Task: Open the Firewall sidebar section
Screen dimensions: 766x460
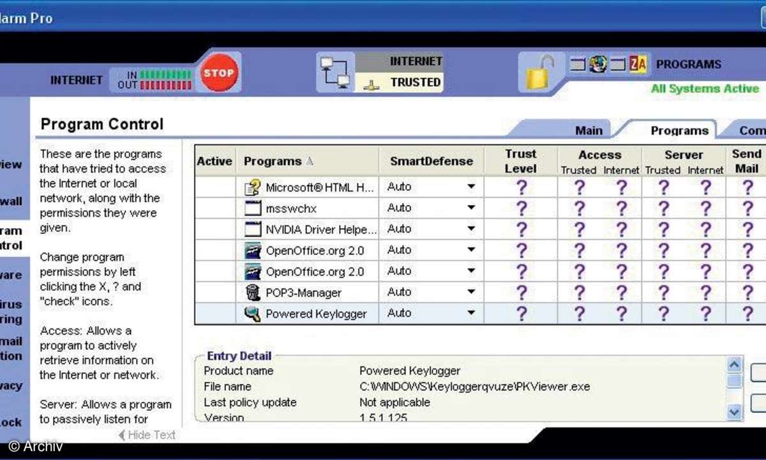Action: point(11,201)
